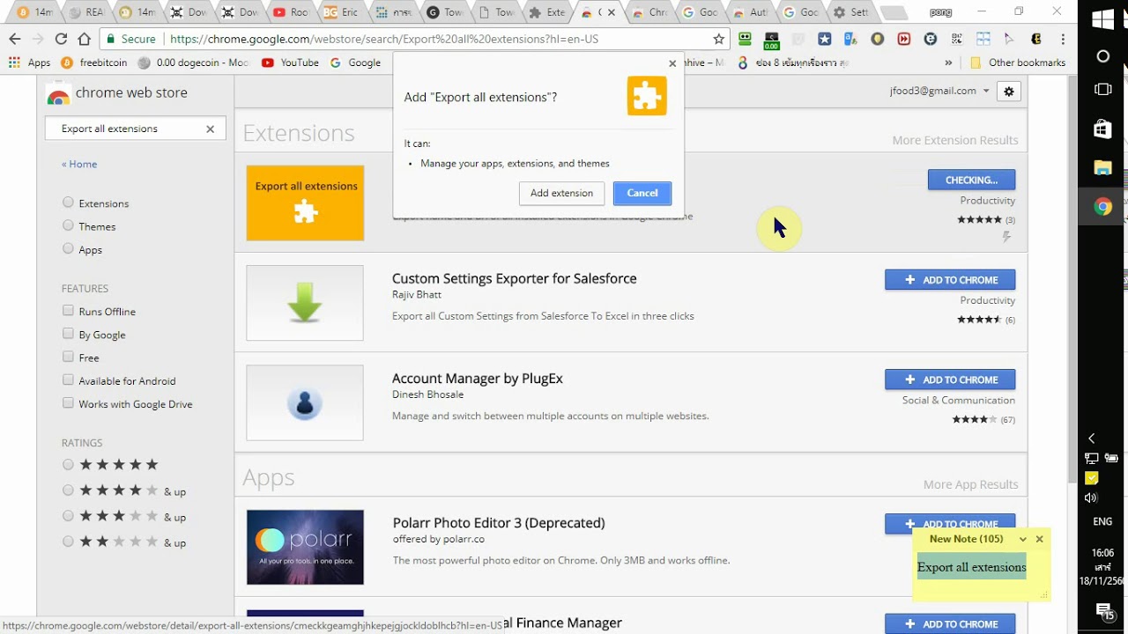Enable Available for Android filter

(x=68, y=380)
